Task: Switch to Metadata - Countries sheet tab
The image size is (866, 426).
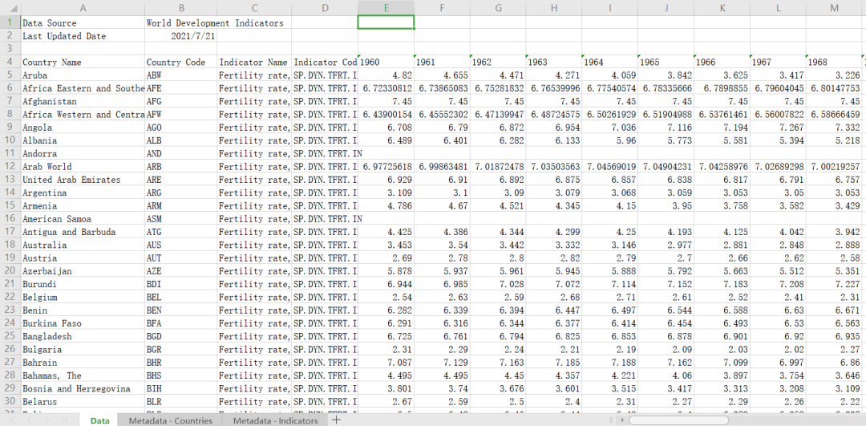Action: click(x=170, y=420)
